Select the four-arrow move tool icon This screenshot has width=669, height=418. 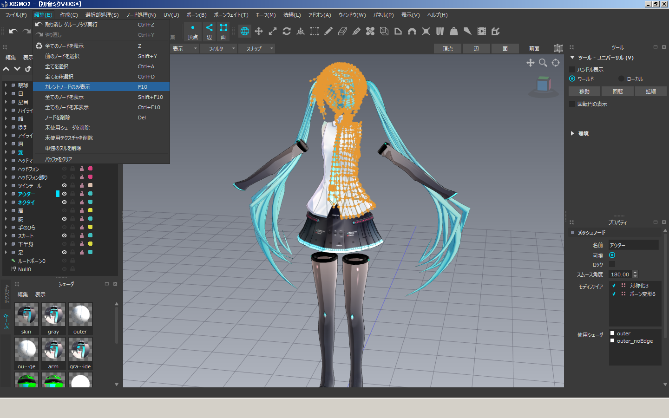(259, 31)
